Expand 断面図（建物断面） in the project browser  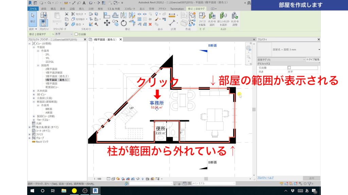[33, 101]
